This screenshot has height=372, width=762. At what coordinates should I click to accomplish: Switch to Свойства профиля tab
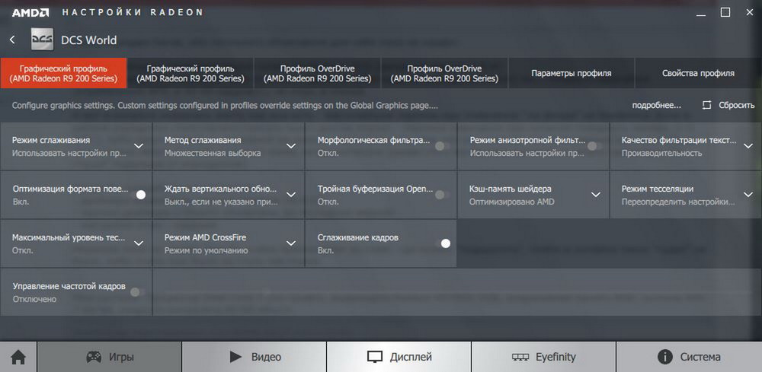pyautogui.click(x=698, y=73)
